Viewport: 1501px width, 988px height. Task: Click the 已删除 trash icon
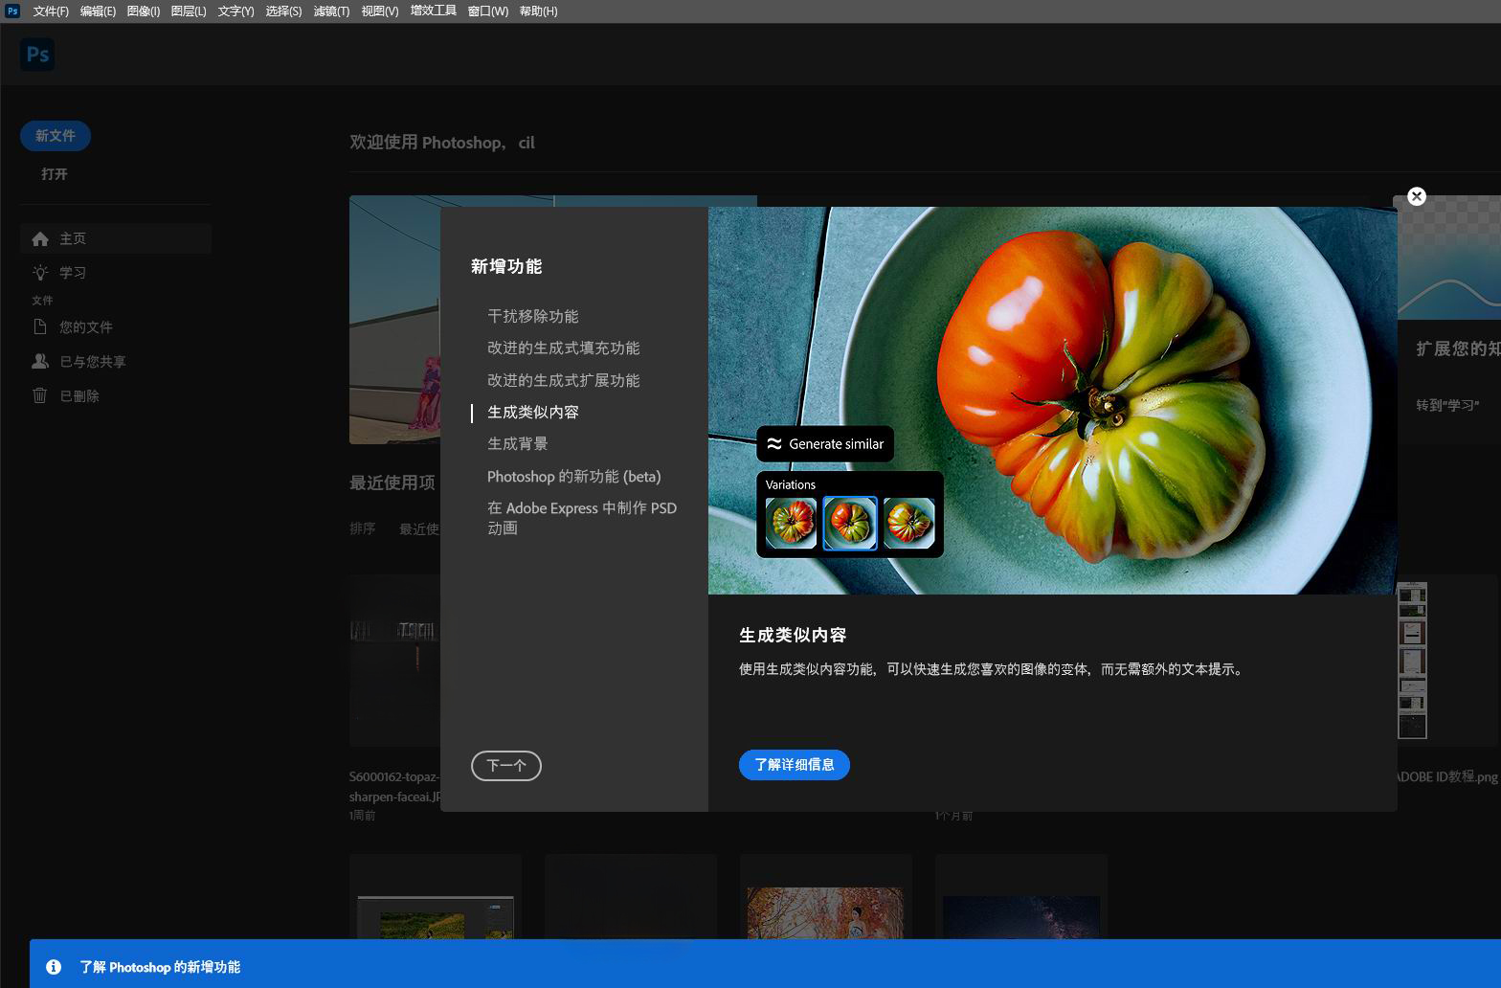(x=40, y=395)
